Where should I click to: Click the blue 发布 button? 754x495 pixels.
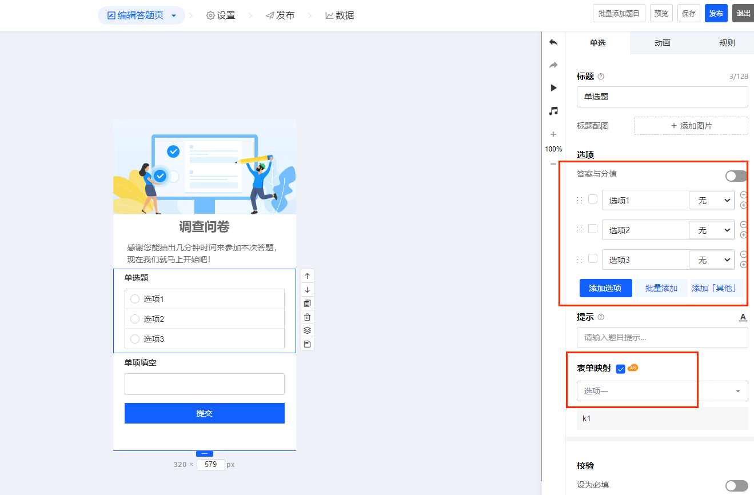click(x=716, y=13)
